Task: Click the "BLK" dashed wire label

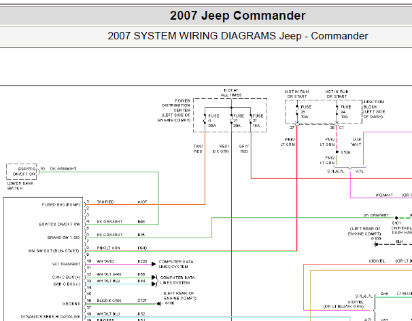Action: click(x=399, y=242)
